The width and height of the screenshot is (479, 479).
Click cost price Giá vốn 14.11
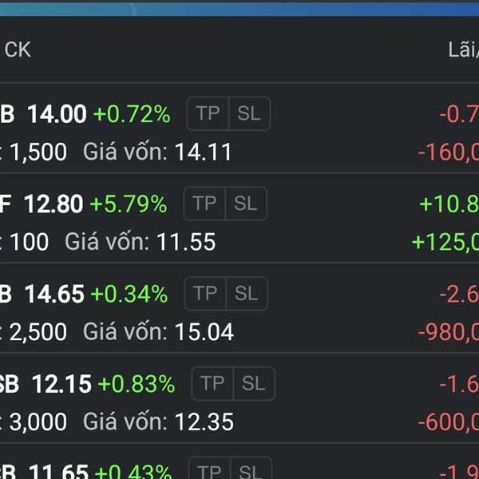[x=157, y=152]
